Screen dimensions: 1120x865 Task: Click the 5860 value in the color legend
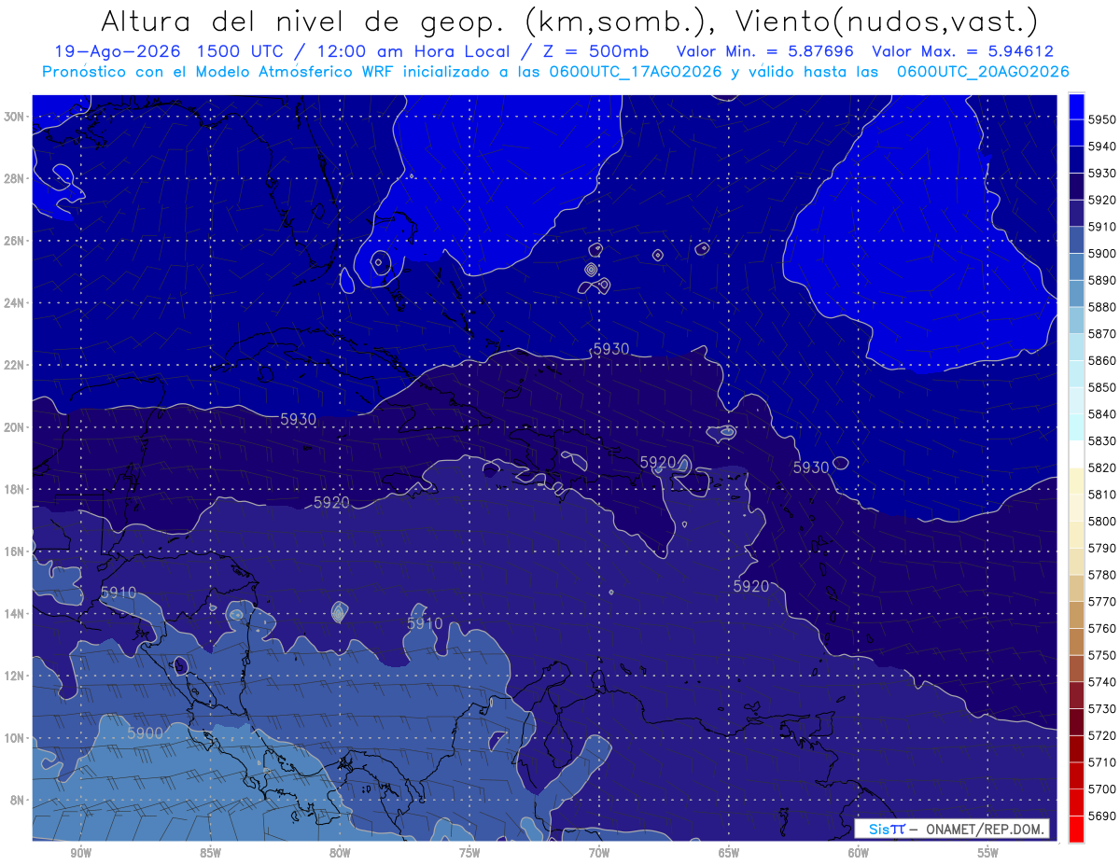(1101, 360)
